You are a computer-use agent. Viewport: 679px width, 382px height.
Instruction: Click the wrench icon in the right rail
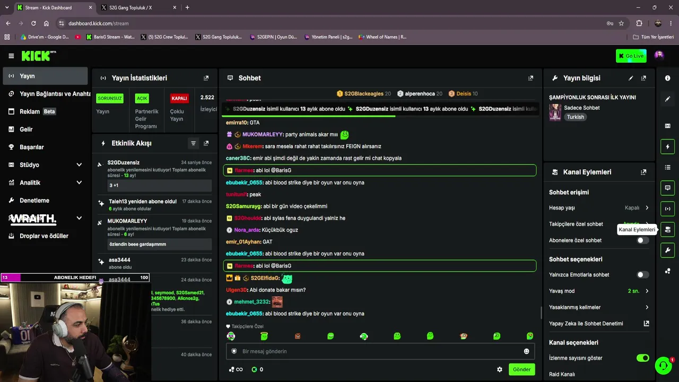(x=667, y=250)
